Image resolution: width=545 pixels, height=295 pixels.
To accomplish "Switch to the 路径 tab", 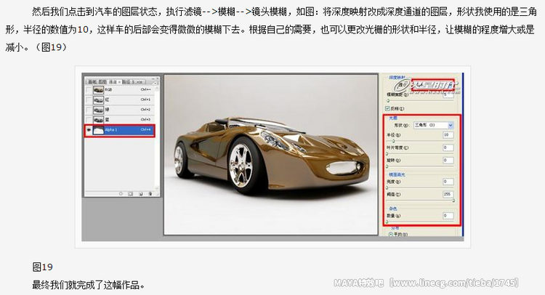I will pos(126,82).
